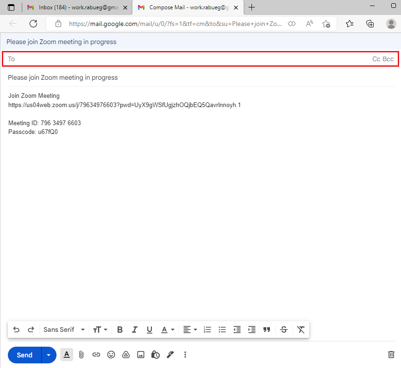The width and height of the screenshot is (401, 368).
Task: Increase the indent level
Action: (x=252, y=330)
